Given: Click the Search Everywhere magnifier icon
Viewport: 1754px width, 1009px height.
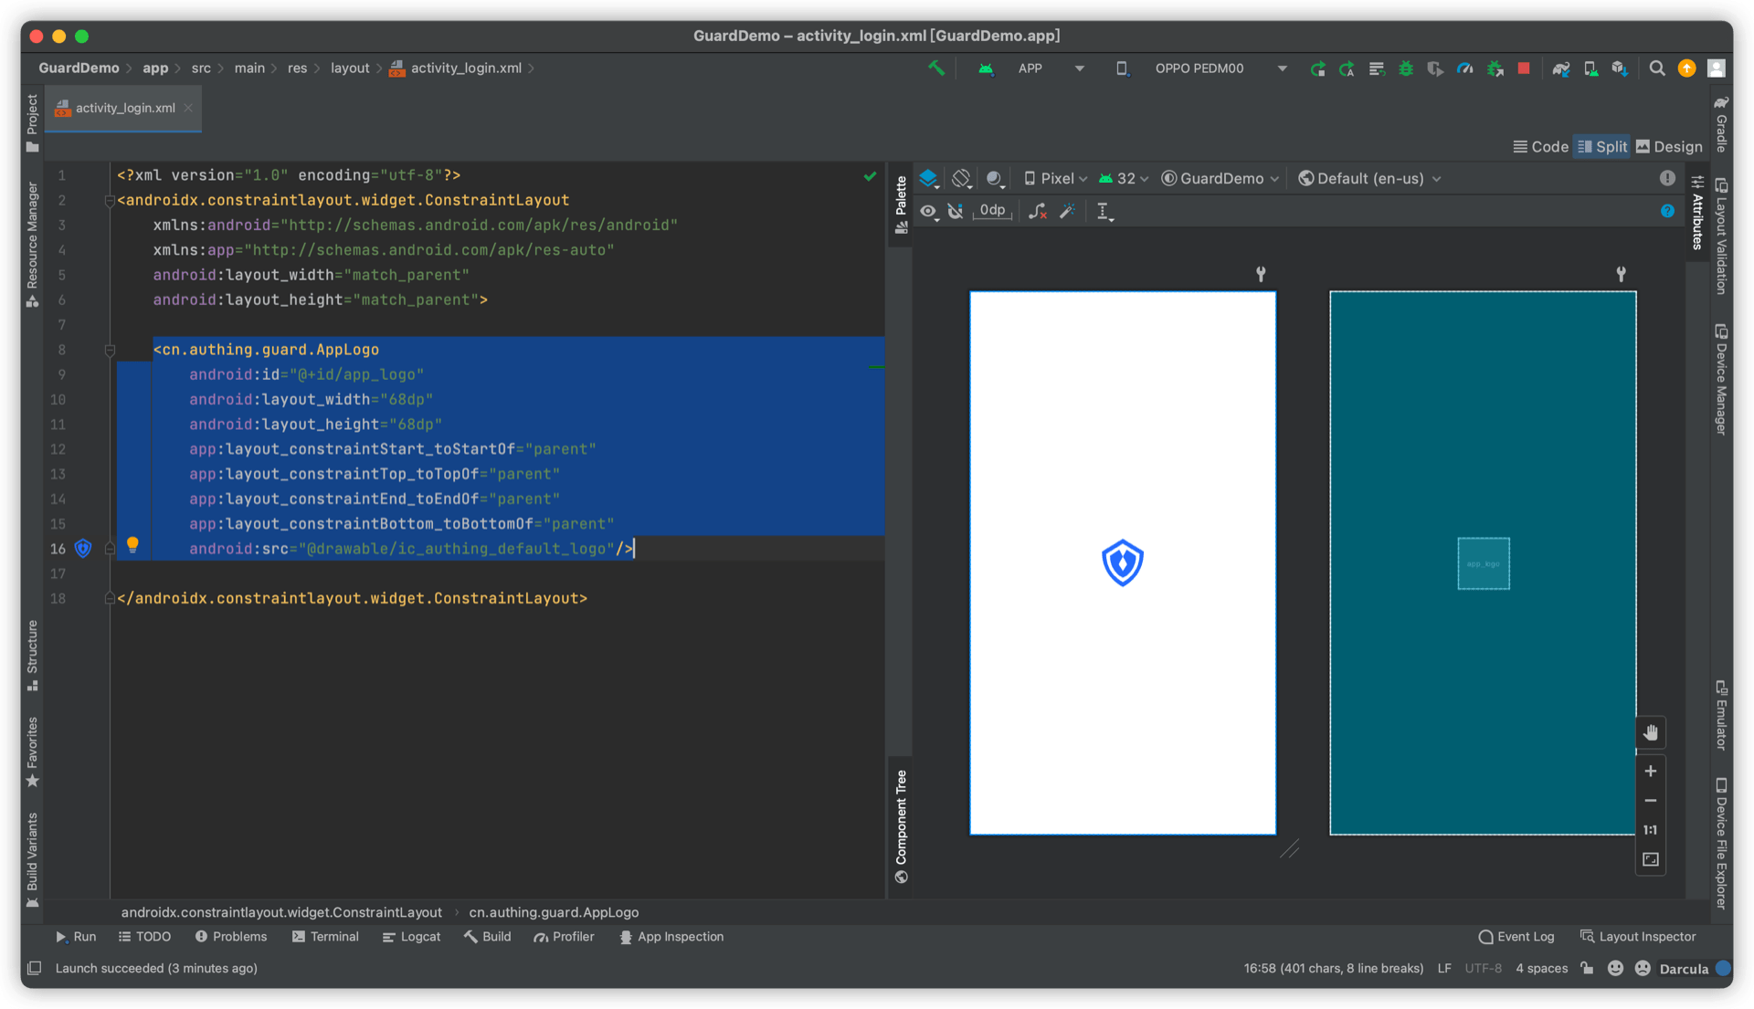Looking at the screenshot, I should (1656, 68).
